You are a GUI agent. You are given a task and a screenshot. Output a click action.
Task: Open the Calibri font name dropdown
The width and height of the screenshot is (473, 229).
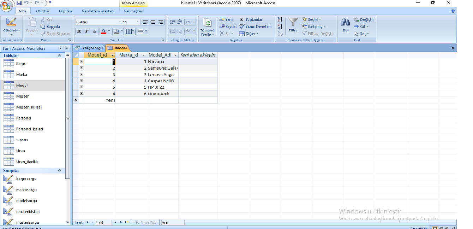pos(98,22)
